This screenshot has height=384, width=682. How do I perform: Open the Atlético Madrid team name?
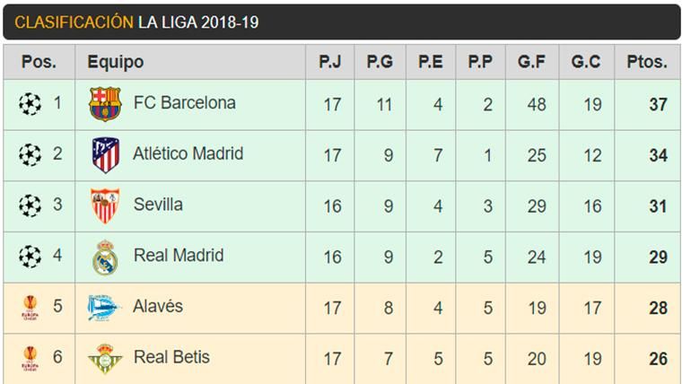coord(188,154)
